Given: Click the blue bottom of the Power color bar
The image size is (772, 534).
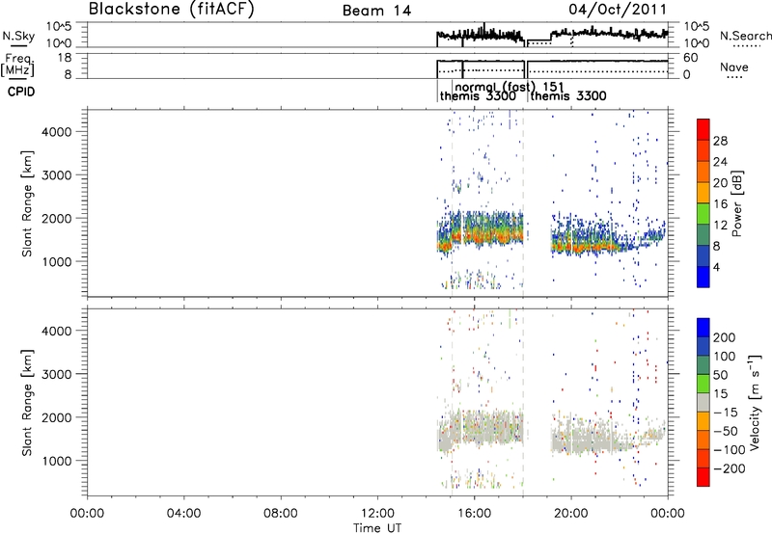Looking at the screenshot, I should click(x=703, y=277).
